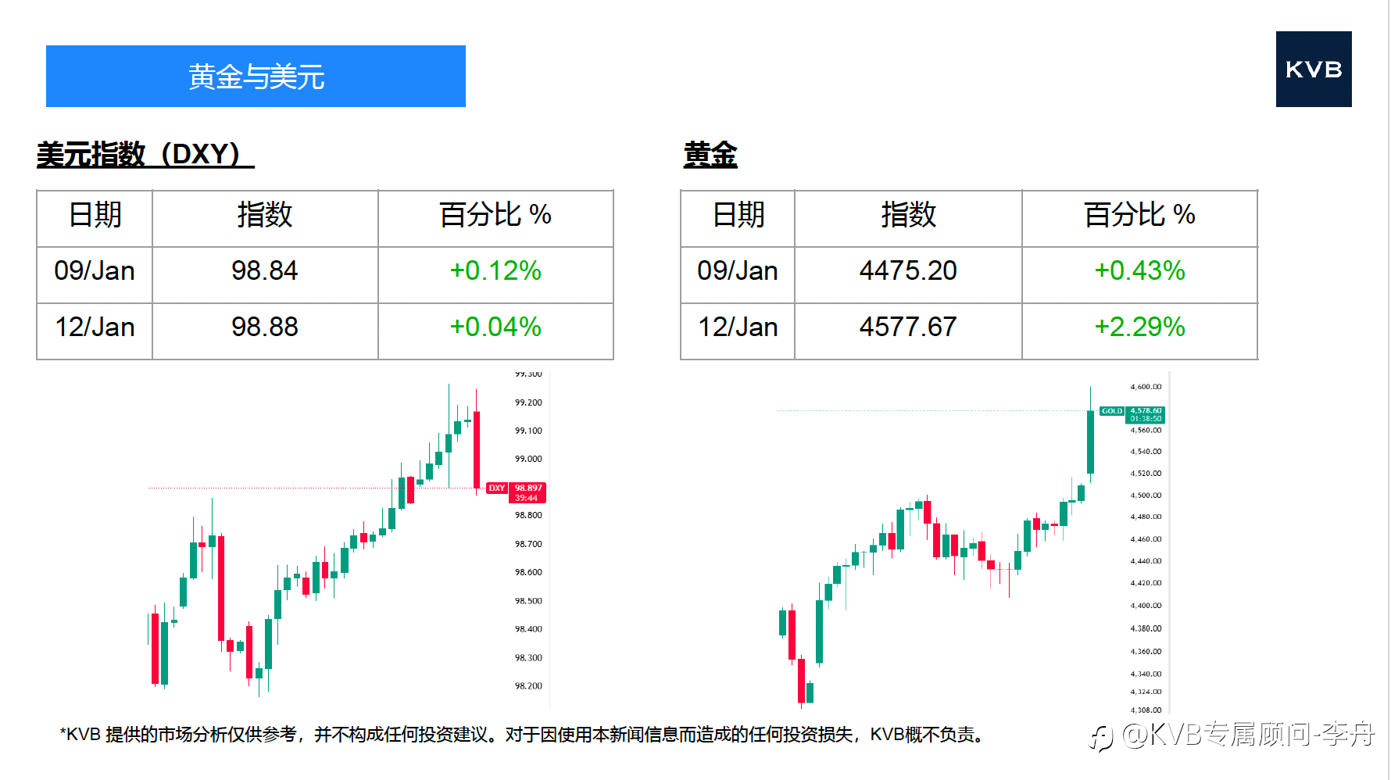Click the +0.04% percentage cell
1391x780 pixels.
coord(495,327)
